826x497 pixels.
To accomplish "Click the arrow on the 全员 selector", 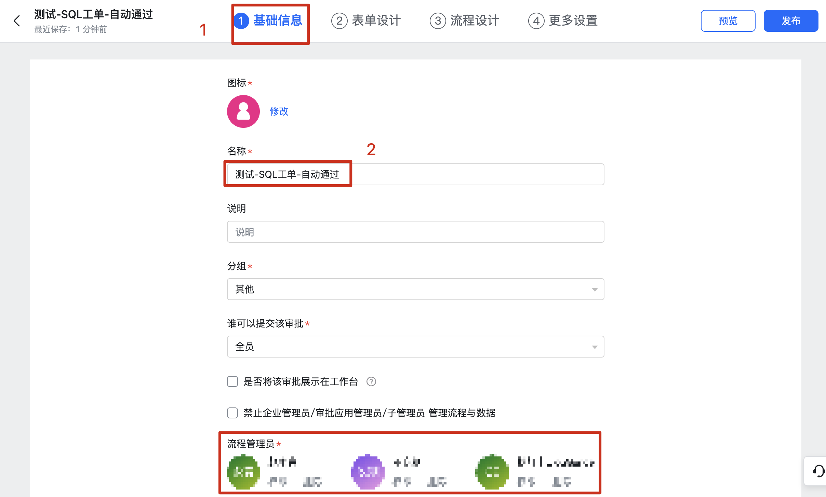I will (x=595, y=347).
